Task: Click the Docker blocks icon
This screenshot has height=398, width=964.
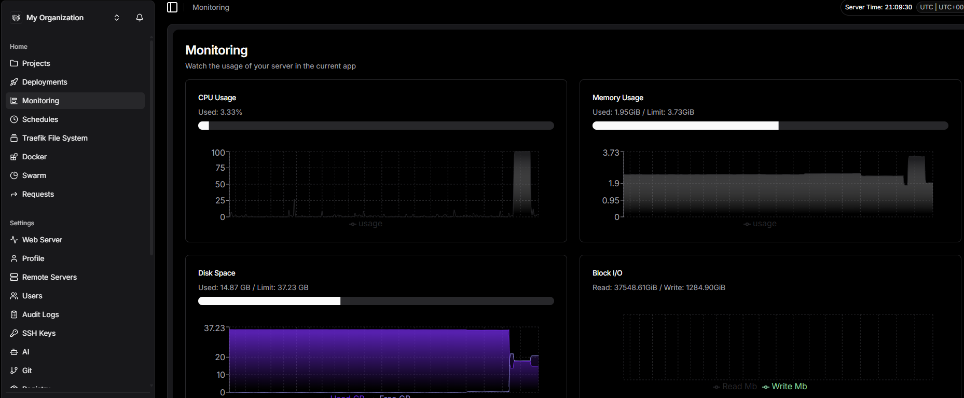Action: (x=14, y=157)
